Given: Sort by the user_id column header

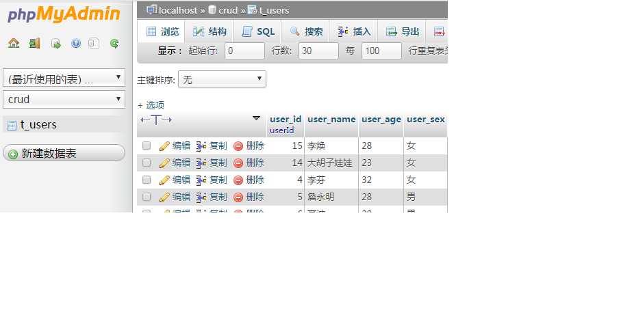Looking at the screenshot, I should (x=286, y=119).
